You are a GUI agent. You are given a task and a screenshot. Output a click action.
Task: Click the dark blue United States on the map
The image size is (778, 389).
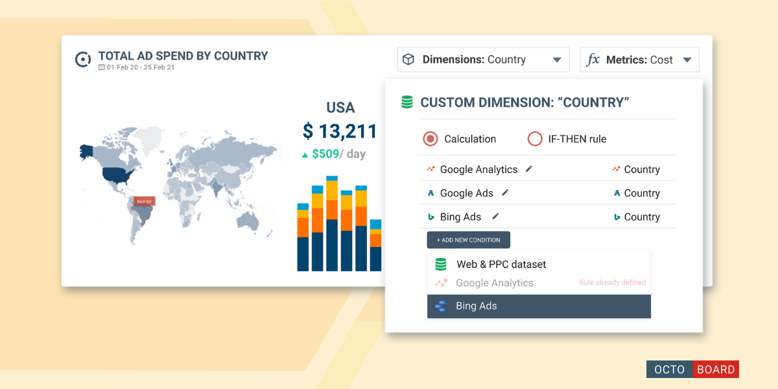pyautogui.click(x=117, y=174)
